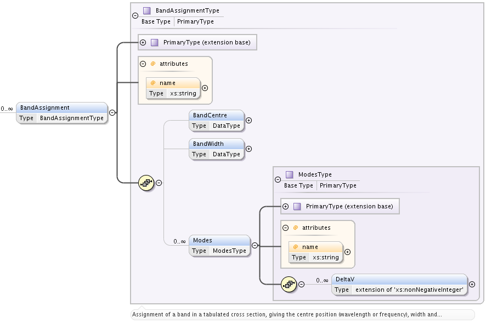The width and height of the screenshot is (486, 323).
Task: Collapse the attributes group under BandAssignmentType
Action: 143,64
